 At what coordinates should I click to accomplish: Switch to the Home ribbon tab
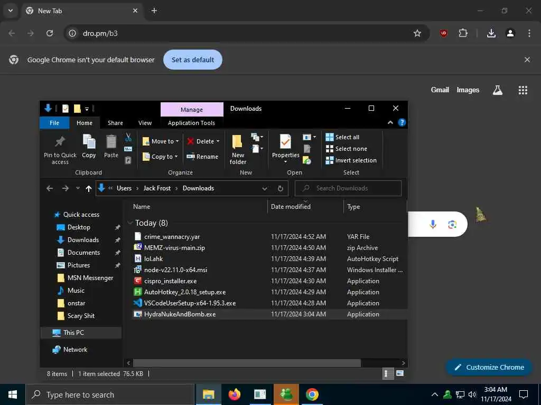(85, 123)
